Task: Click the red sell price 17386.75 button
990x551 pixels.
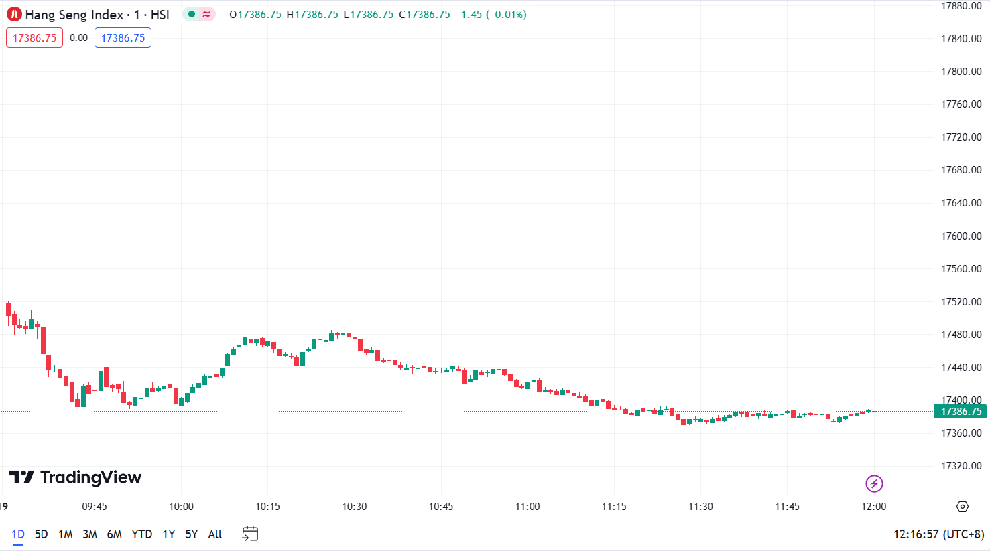Action: click(x=34, y=37)
